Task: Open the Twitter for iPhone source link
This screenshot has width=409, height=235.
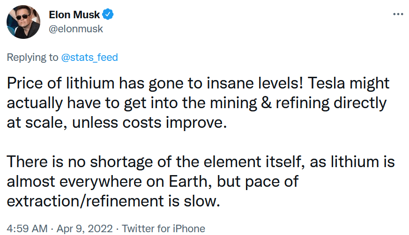Action: tap(164, 228)
